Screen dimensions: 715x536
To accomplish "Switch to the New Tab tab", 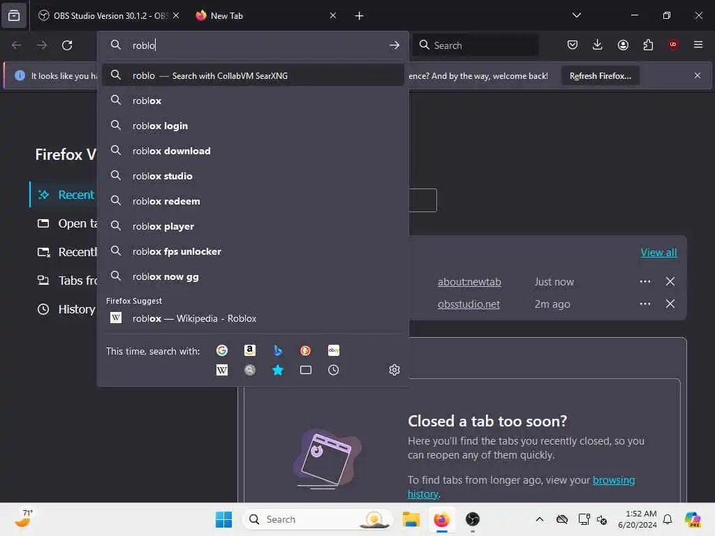I will [x=266, y=15].
